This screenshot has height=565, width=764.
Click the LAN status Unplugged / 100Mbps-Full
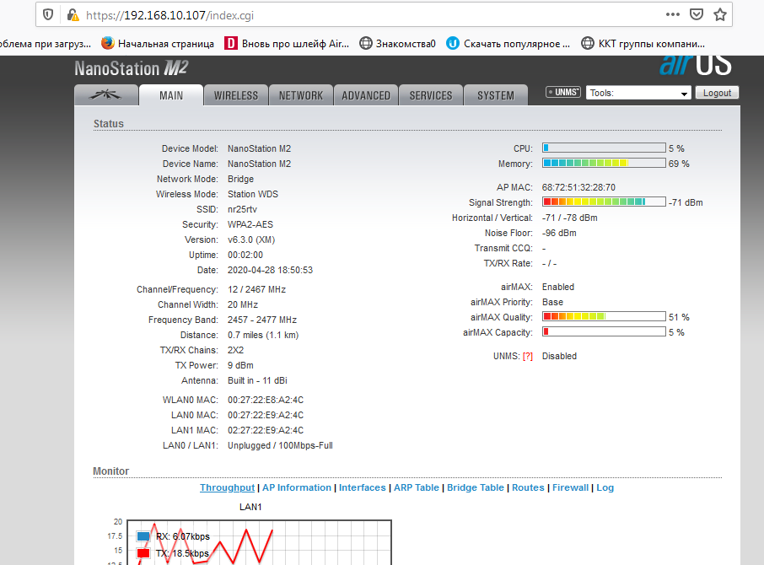(x=280, y=445)
